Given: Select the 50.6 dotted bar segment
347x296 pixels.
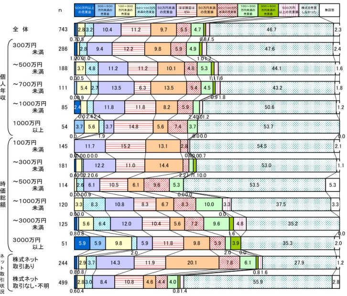Looking at the screenshot, I should pos(269,107).
